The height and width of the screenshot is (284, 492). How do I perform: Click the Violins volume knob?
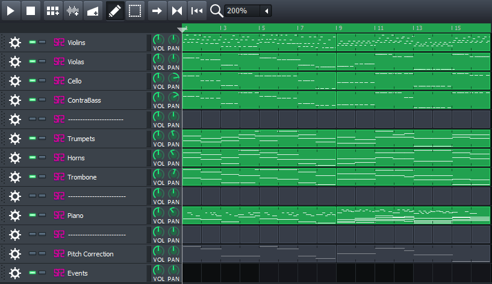pyautogui.click(x=158, y=40)
